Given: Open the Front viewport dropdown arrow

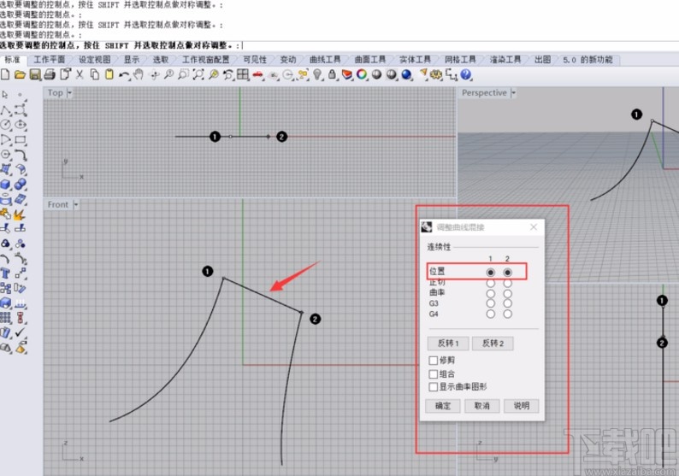Looking at the screenshot, I should (x=76, y=205).
